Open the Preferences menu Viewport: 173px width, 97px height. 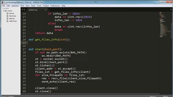(x=55, y=6)
